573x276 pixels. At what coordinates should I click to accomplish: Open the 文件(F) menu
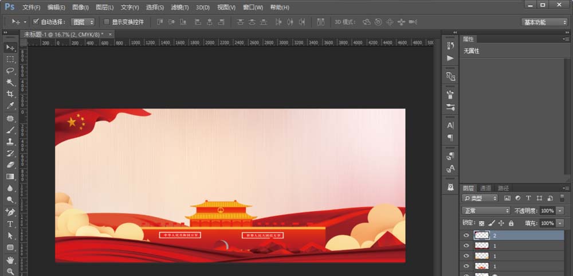[x=32, y=7]
